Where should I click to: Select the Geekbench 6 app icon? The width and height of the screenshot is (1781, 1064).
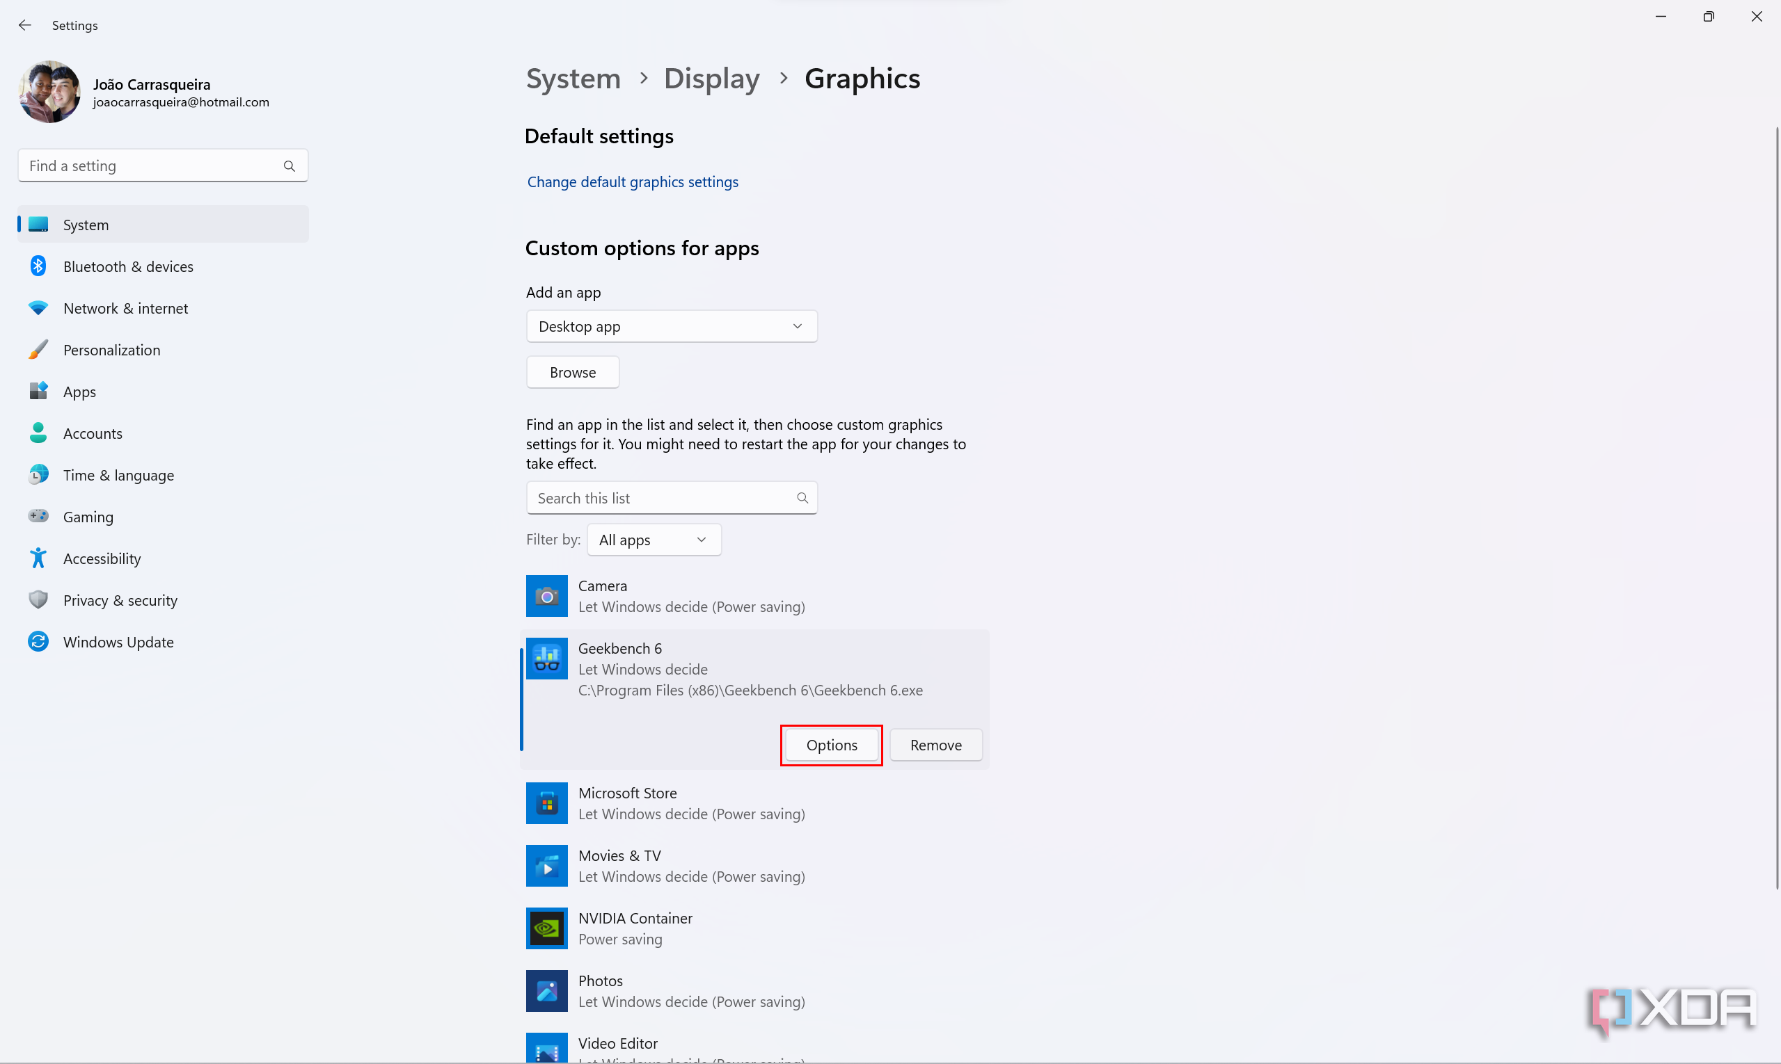coord(546,658)
